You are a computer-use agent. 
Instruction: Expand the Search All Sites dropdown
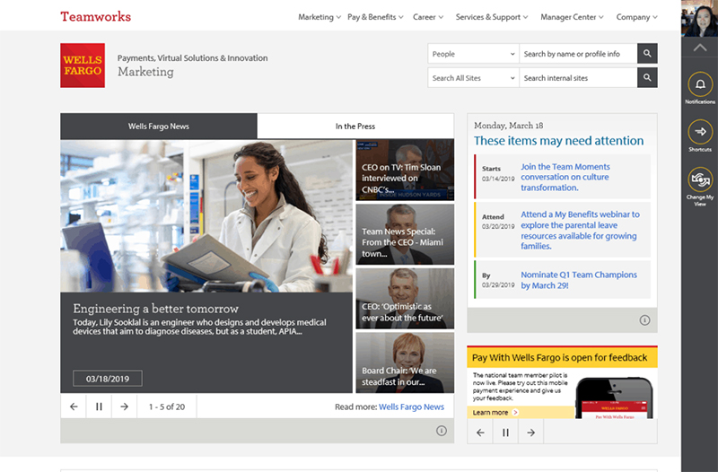[473, 78]
